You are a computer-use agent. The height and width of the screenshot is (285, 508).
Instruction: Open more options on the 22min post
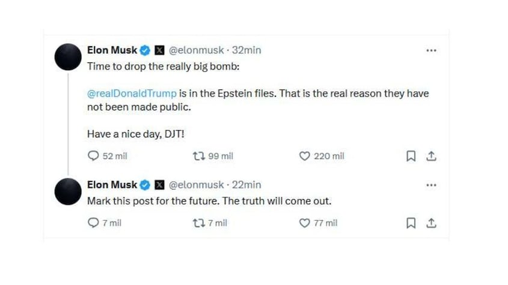click(x=430, y=185)
